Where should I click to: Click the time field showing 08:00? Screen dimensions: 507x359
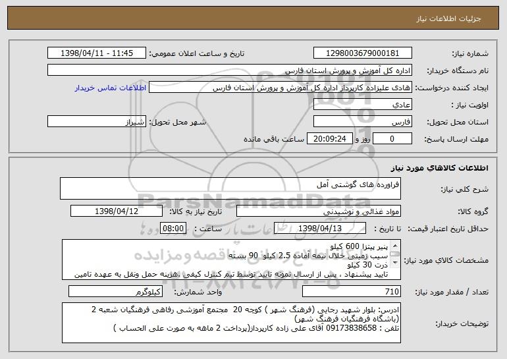(173, 229)
